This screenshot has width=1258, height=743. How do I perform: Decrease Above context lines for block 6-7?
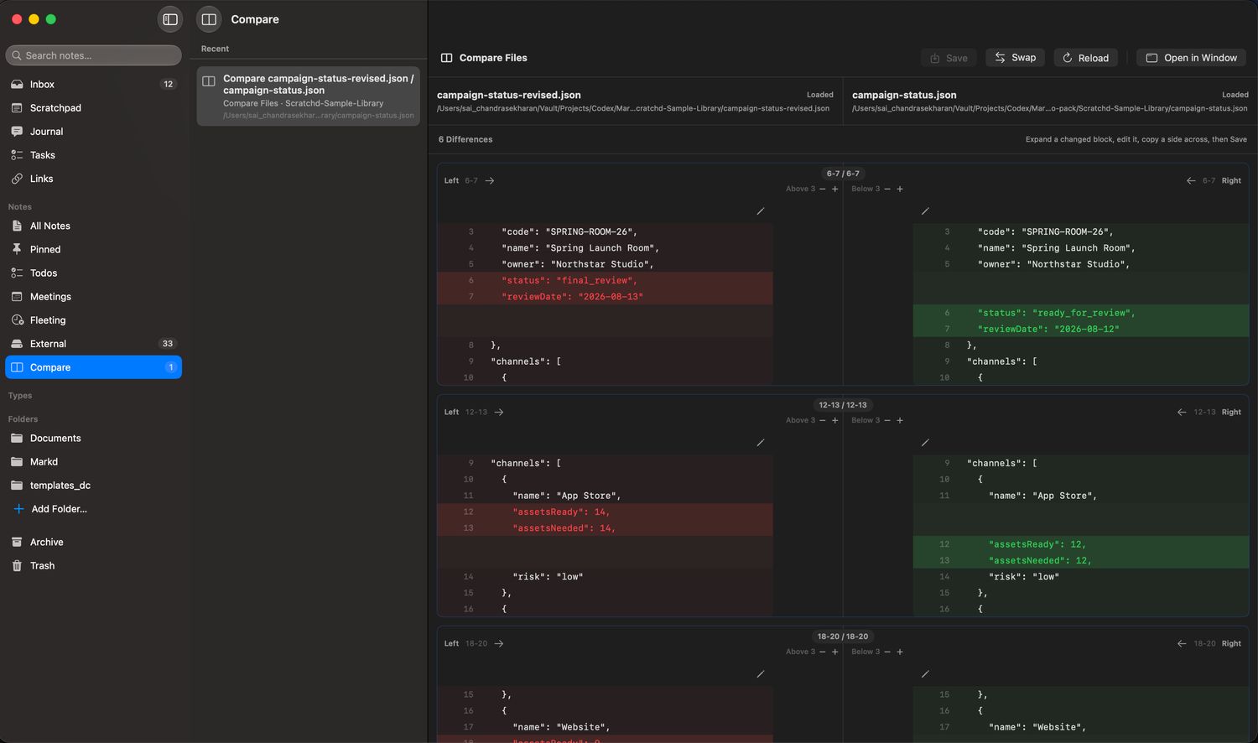click(823, 190)
